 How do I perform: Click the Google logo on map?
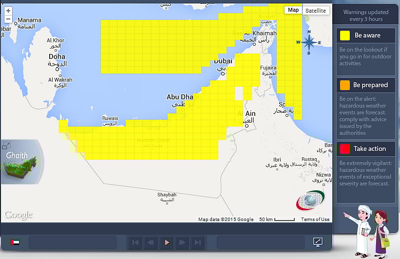(x=19, y=215)
